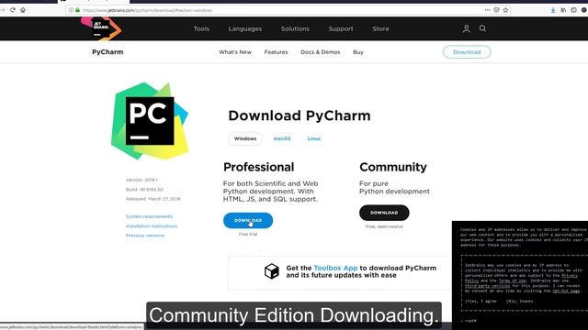Download PyCharm Professional edition
The width and height of the screenshot is (588, 330).
pos(248,220)
